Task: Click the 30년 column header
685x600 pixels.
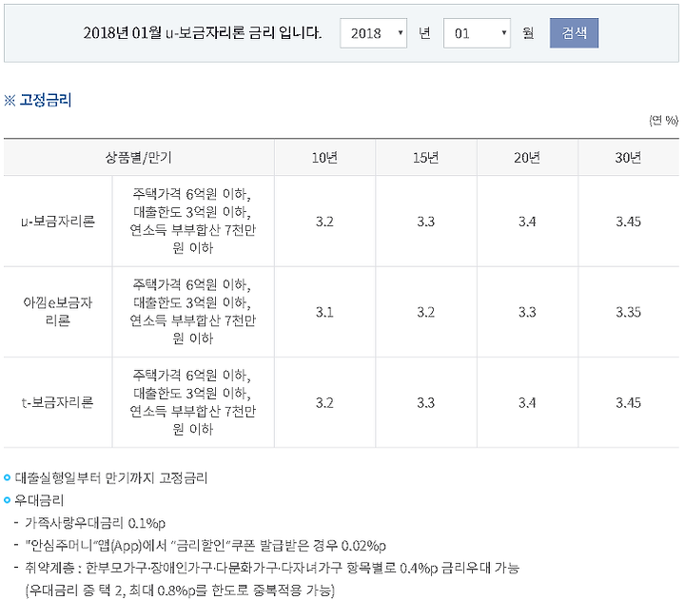Action: [628, 158]
